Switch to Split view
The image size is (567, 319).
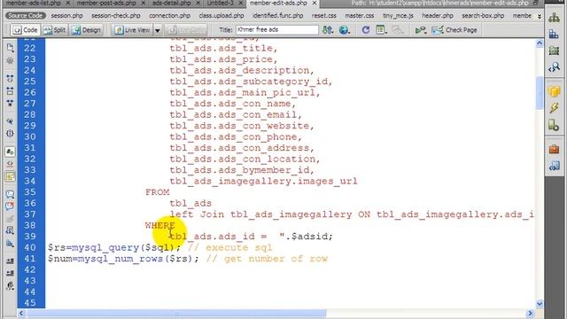(x=54, y=30)
